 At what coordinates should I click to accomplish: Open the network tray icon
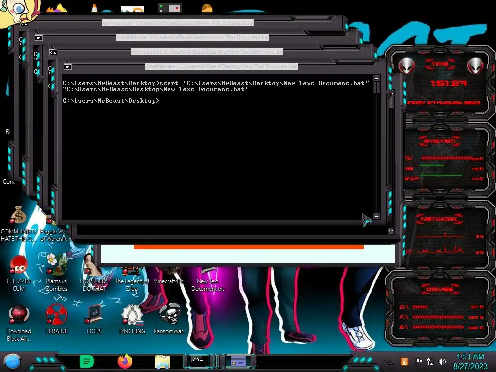(x=431, y=361)
